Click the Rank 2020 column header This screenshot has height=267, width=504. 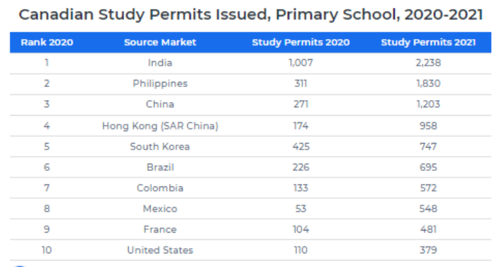(x=47, y=42)
